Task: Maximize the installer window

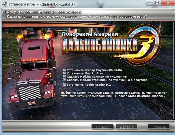Action: tap(157, 3)
